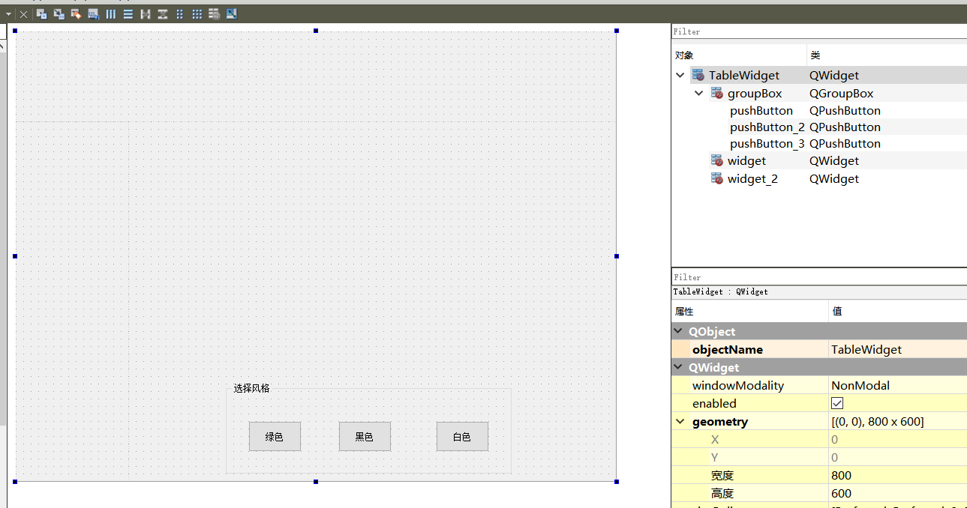Activate Edit Tab Order mode
967x508 pixels.
(93, 13)
